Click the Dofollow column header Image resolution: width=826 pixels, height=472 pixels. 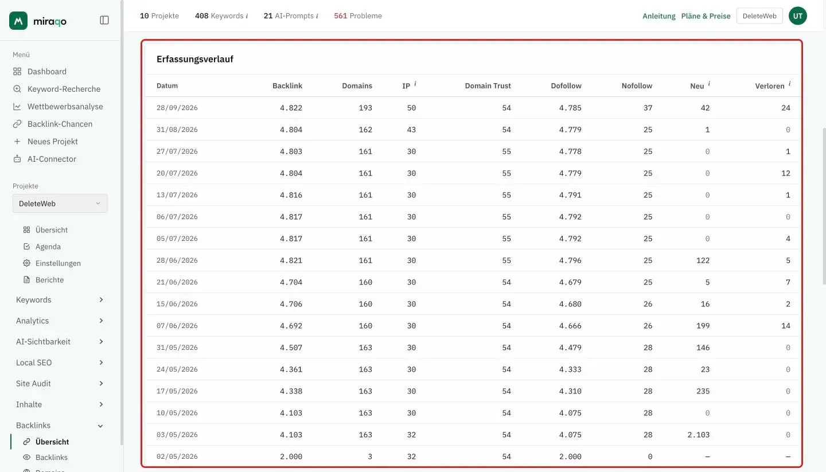click(566, 86)
